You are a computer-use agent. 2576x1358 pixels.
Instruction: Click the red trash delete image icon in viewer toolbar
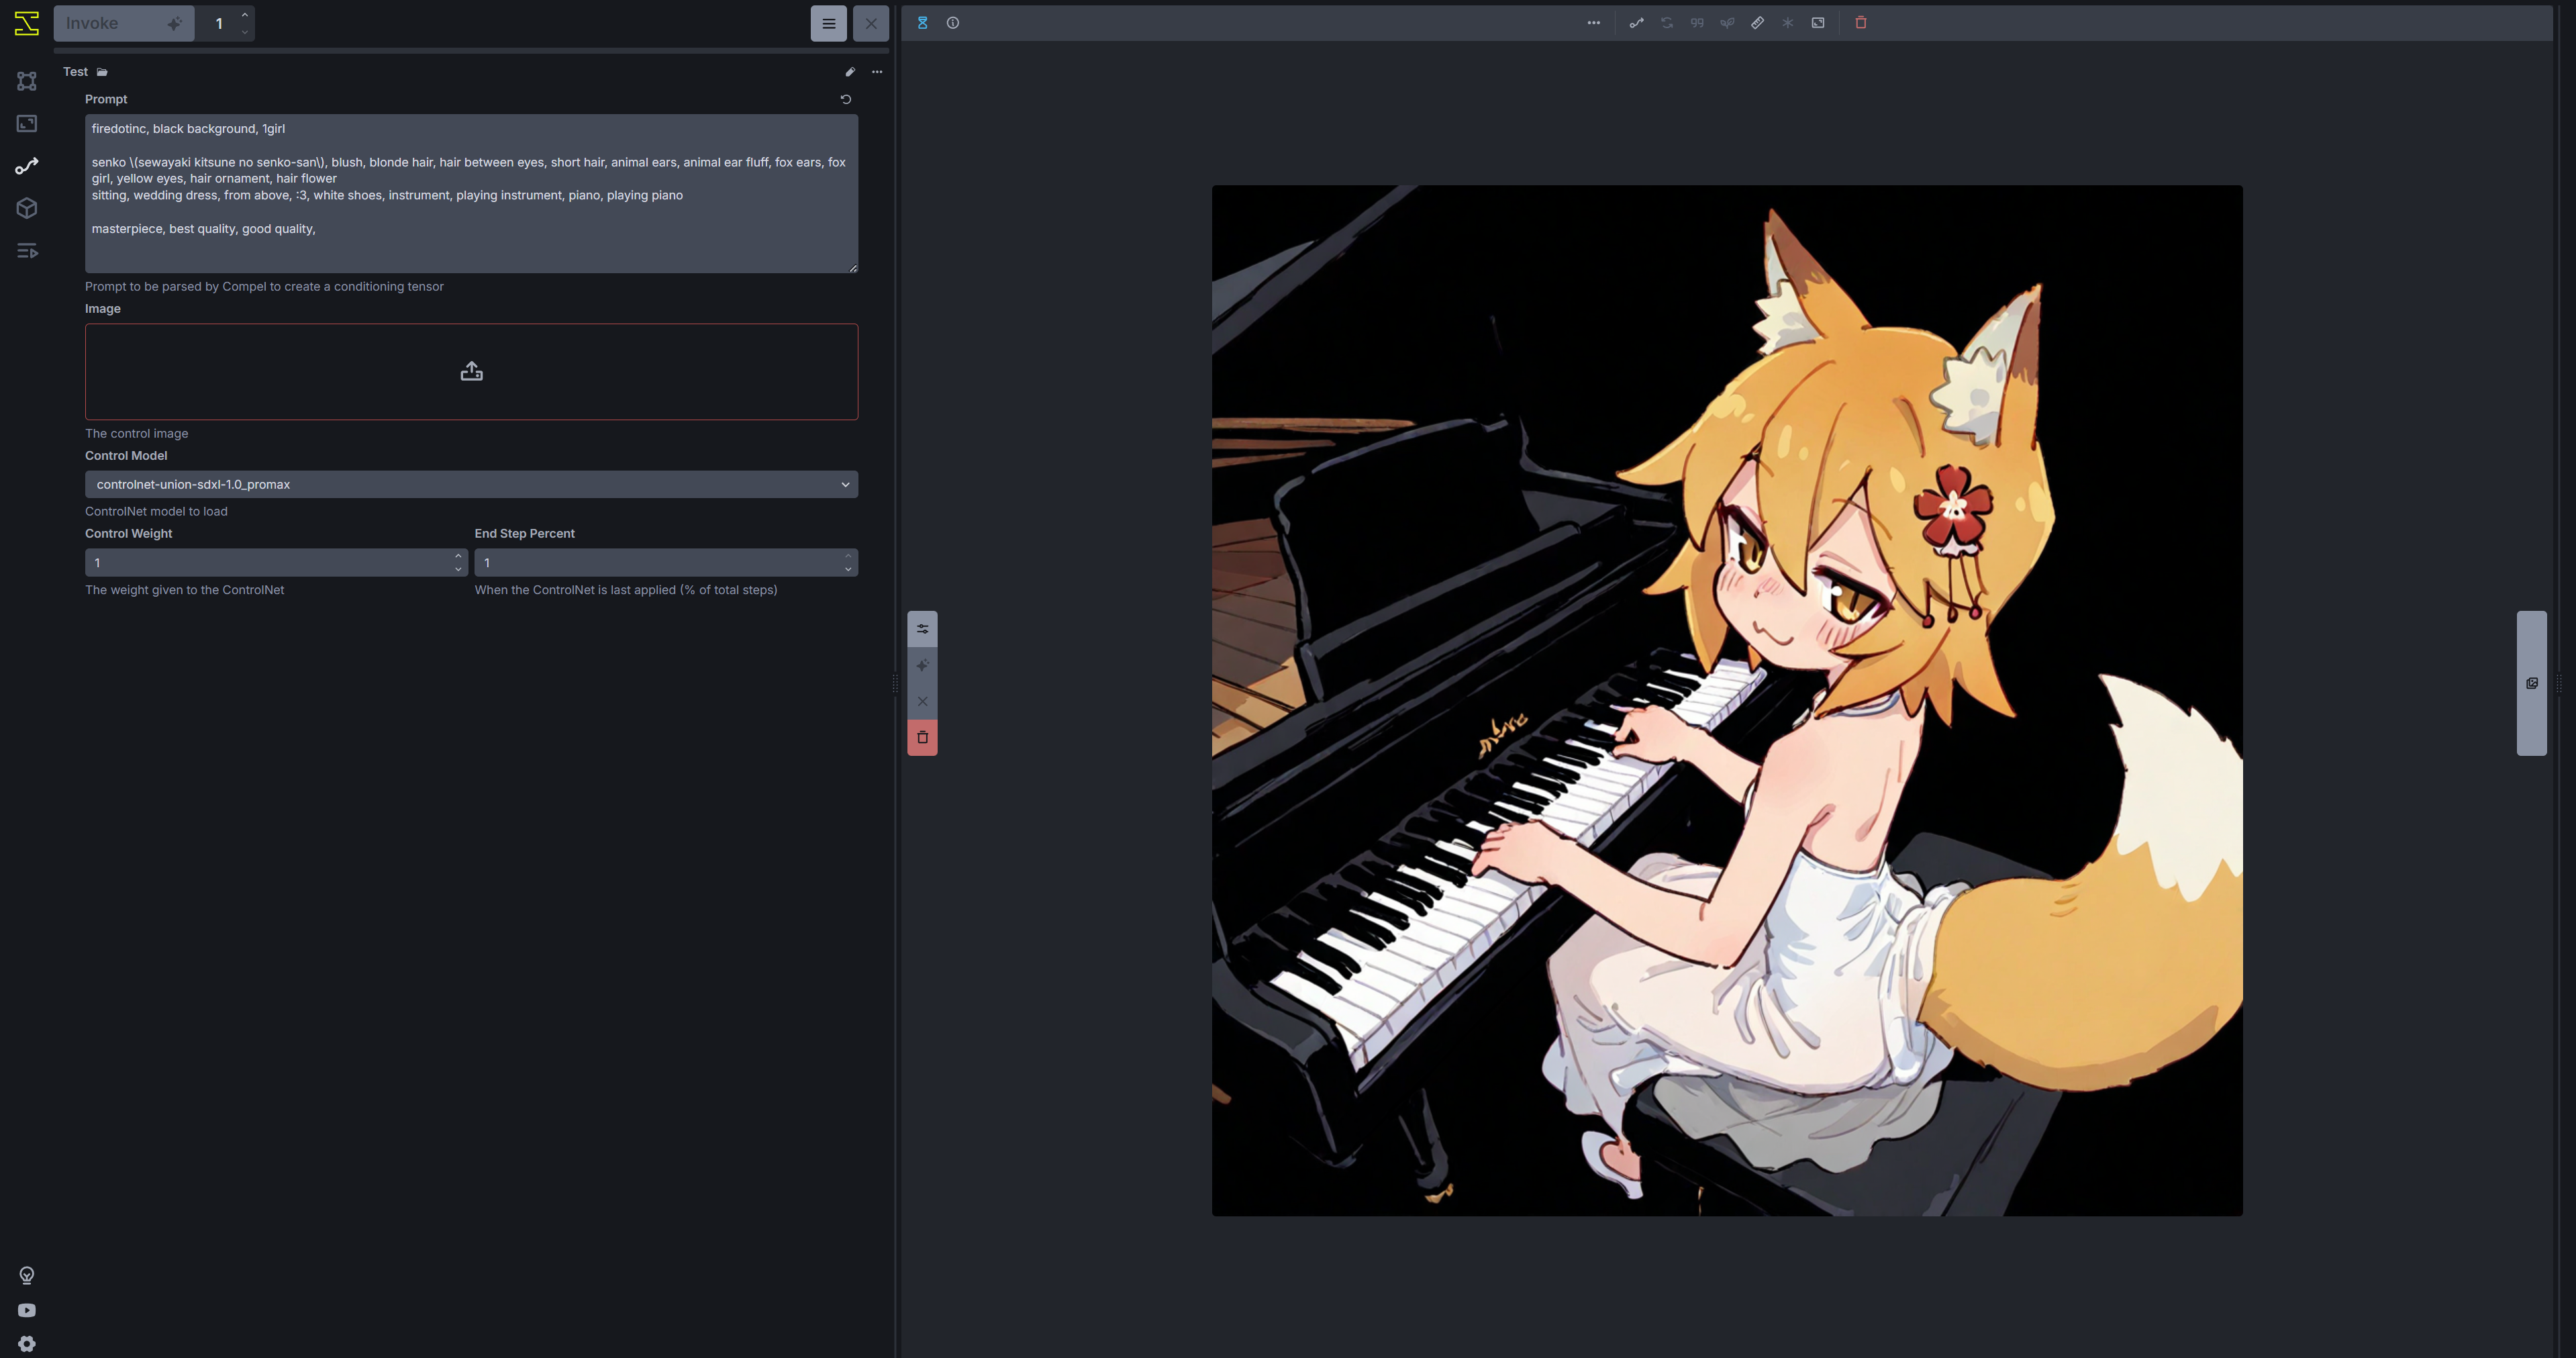click(1861, 23)
